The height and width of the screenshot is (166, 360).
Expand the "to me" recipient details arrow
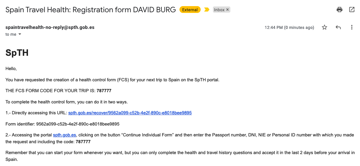coord(20,34)
